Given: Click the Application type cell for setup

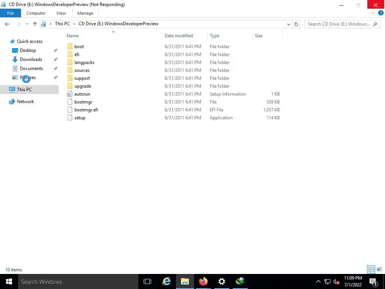Looking at the screenshot, I should pos(221,118).
